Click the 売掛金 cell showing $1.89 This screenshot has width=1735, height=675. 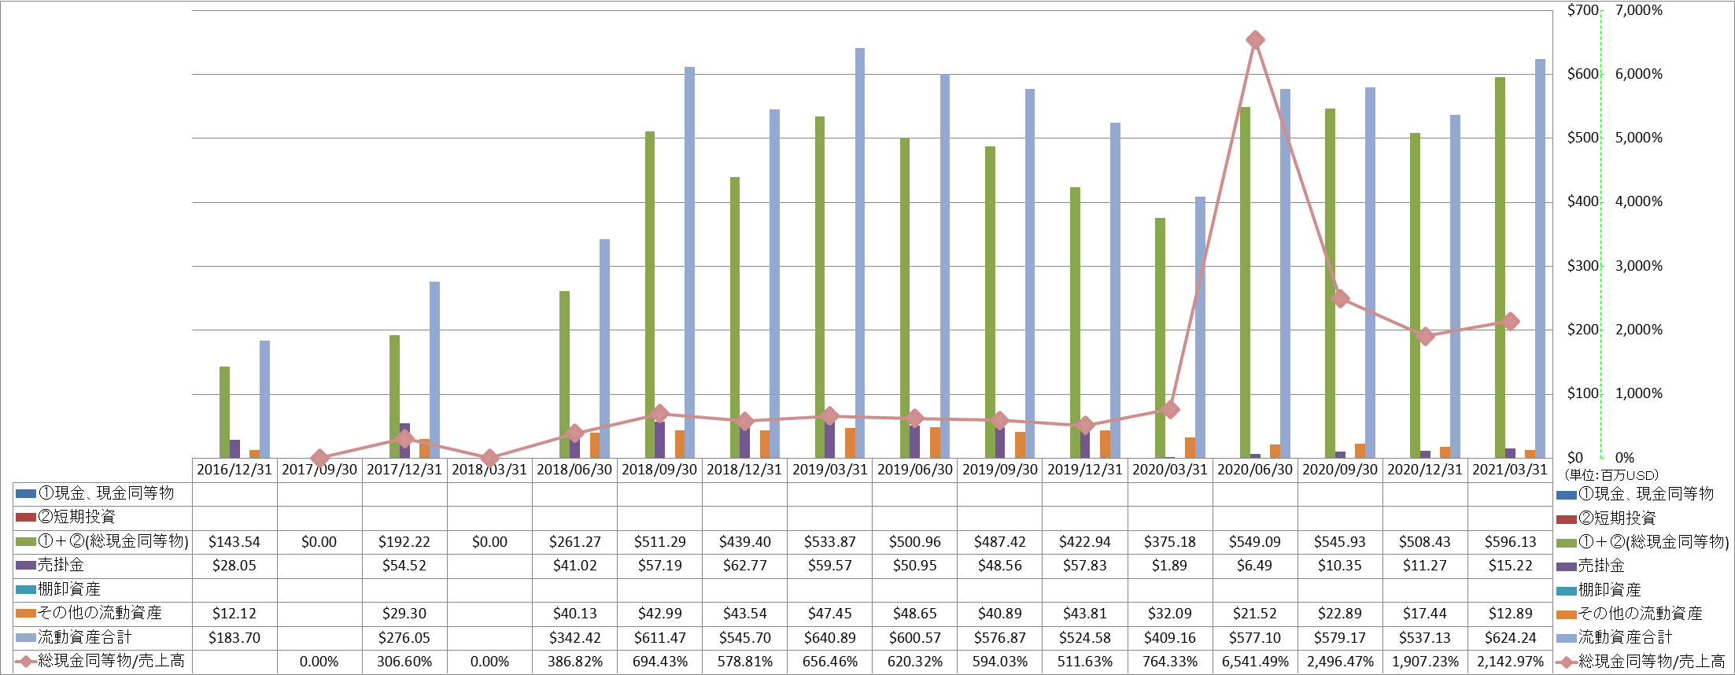[1170, 566]
